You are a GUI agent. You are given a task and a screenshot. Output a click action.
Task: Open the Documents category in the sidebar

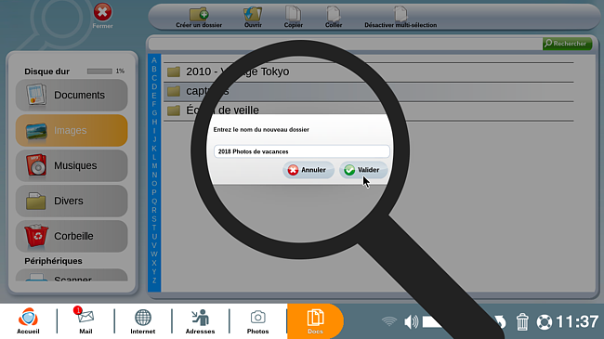tap(72, 95)
